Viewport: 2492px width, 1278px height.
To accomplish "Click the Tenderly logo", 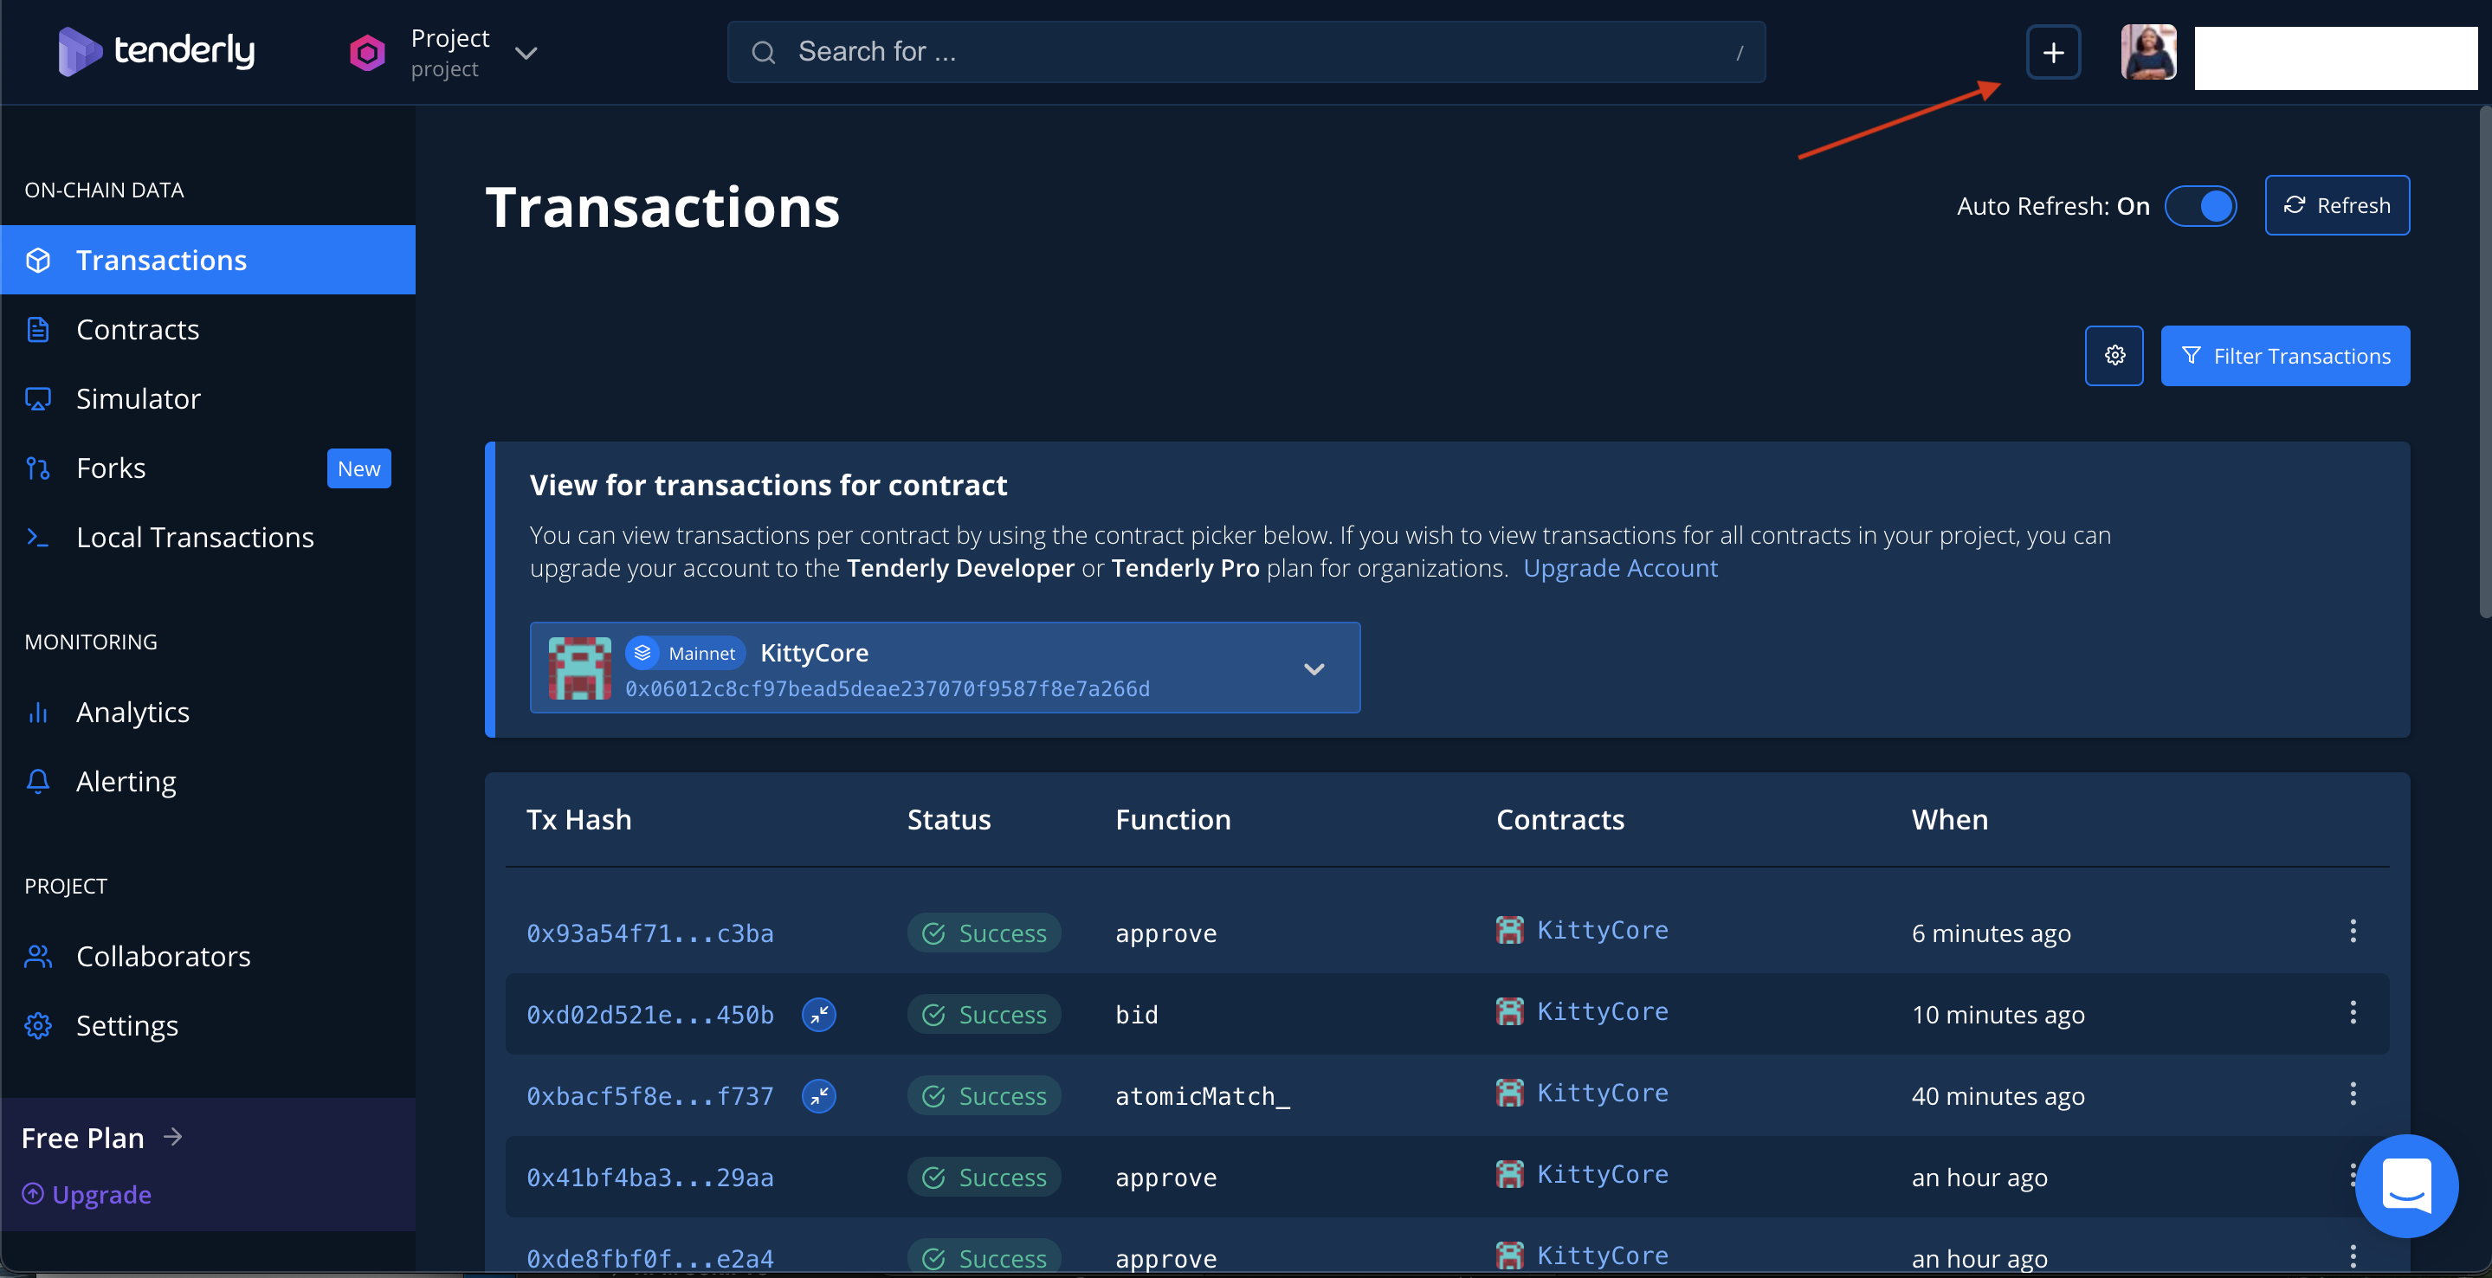I will pyautogui.click(x=157, y=51).
